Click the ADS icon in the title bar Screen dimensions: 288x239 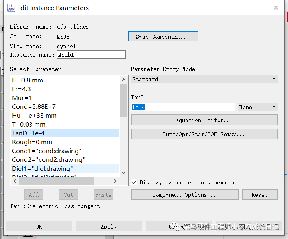coord(11,8)
